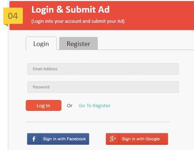Click the "Login & Submit Ad" heading

coord(70,9)
